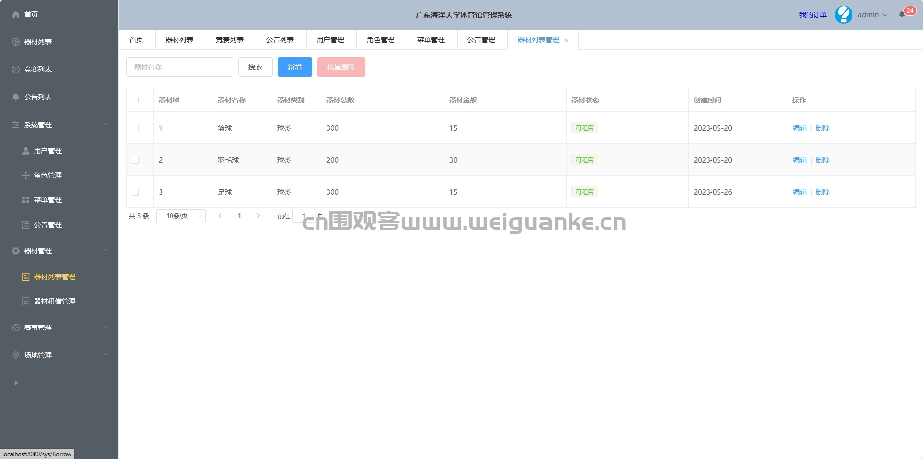
Task: Edit the 羽毛球 row
Action: point(800,160)
